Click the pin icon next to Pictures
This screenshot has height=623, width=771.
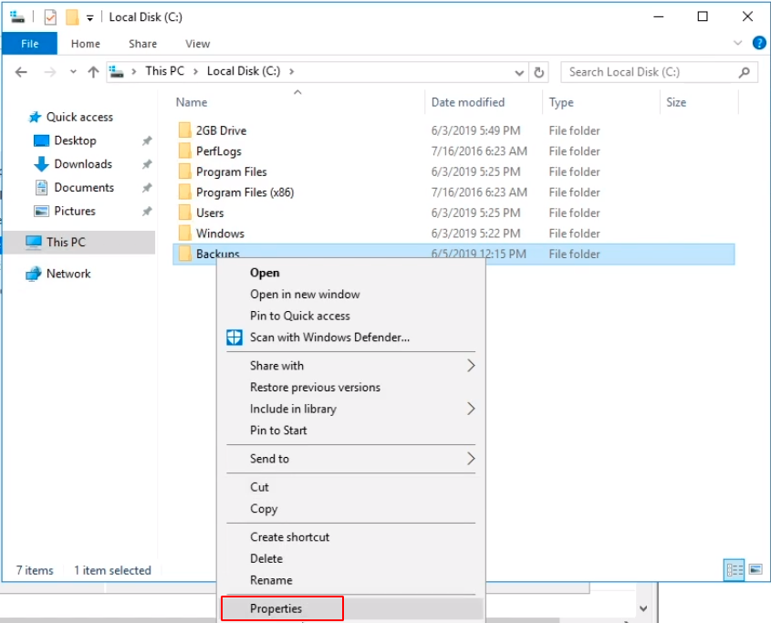click(x=147, y=212)
